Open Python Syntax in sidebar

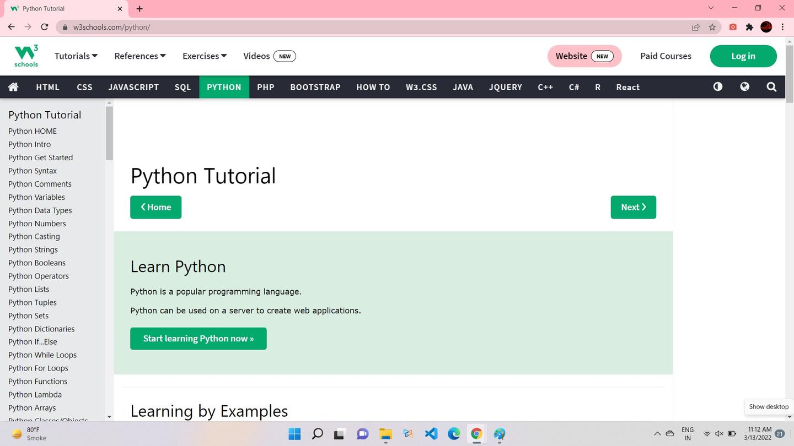tap(33, 171)
